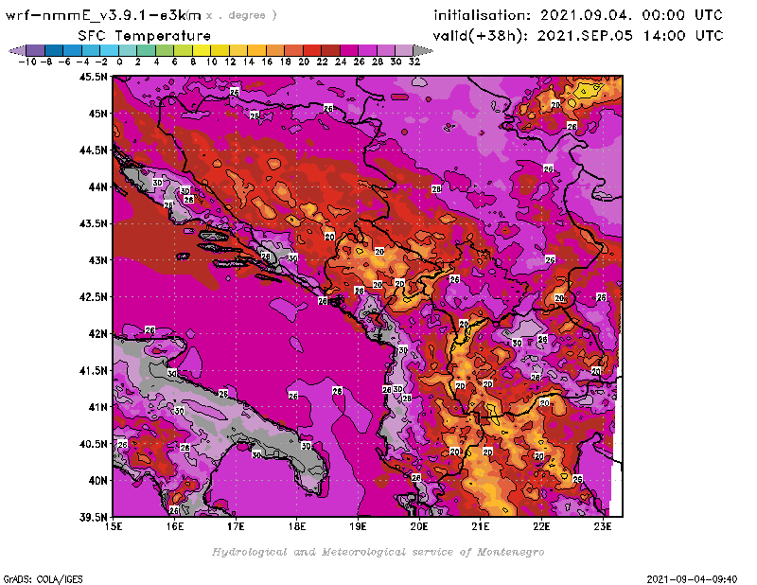Pick the 14 to 16 orange legend swatch
This screenshot has width=757, height=585.
(x=256, y=51)
